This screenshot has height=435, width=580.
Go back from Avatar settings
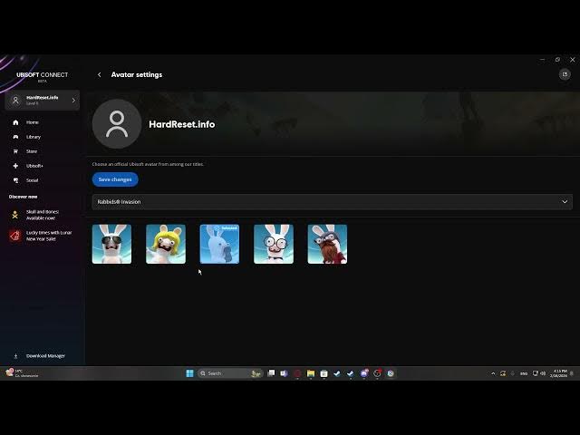click(x=99, y=74)
